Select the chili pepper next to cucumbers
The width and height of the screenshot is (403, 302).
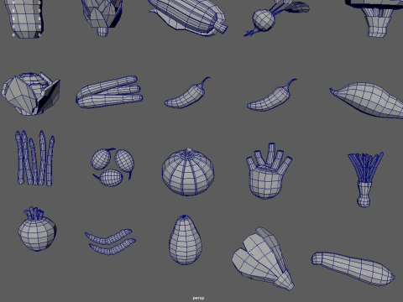187,93
